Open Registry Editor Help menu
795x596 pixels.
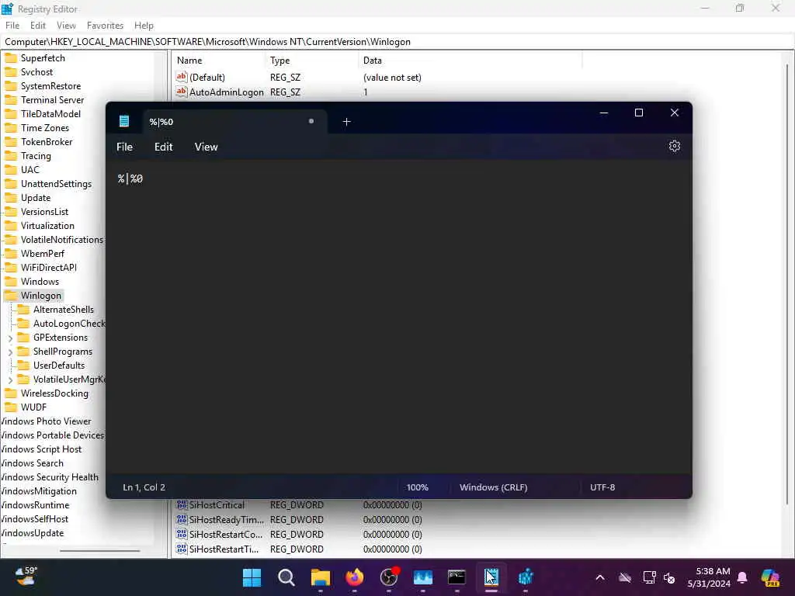pos(144,26)
